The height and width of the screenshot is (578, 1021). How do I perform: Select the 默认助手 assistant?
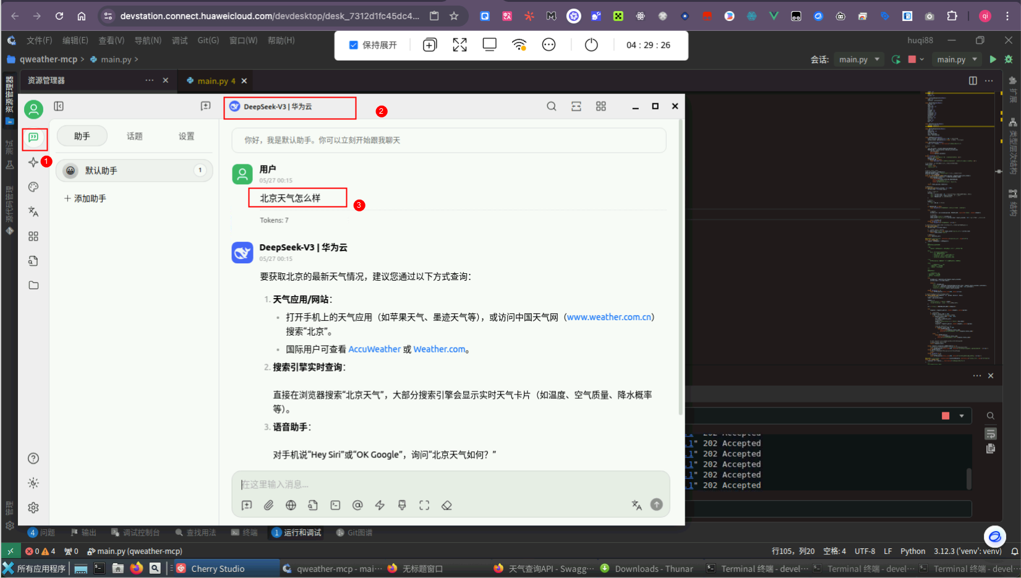pos(134,171)
